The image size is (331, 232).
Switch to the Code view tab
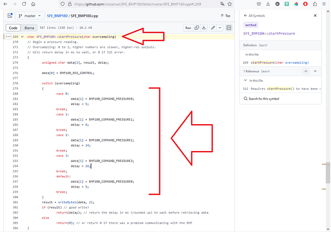[13, 28]
